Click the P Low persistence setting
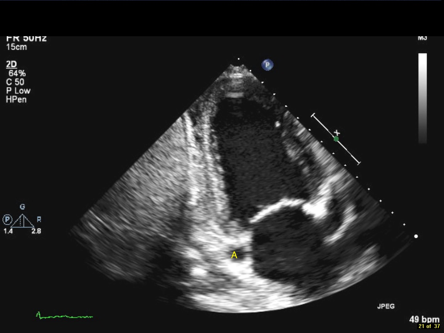The width and height of the screenshot is (444, 333). tap(18, 91)
